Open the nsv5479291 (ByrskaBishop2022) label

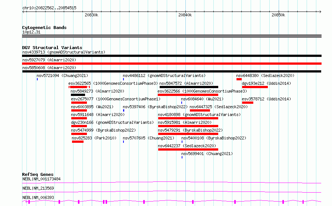(x=190, y=130)
